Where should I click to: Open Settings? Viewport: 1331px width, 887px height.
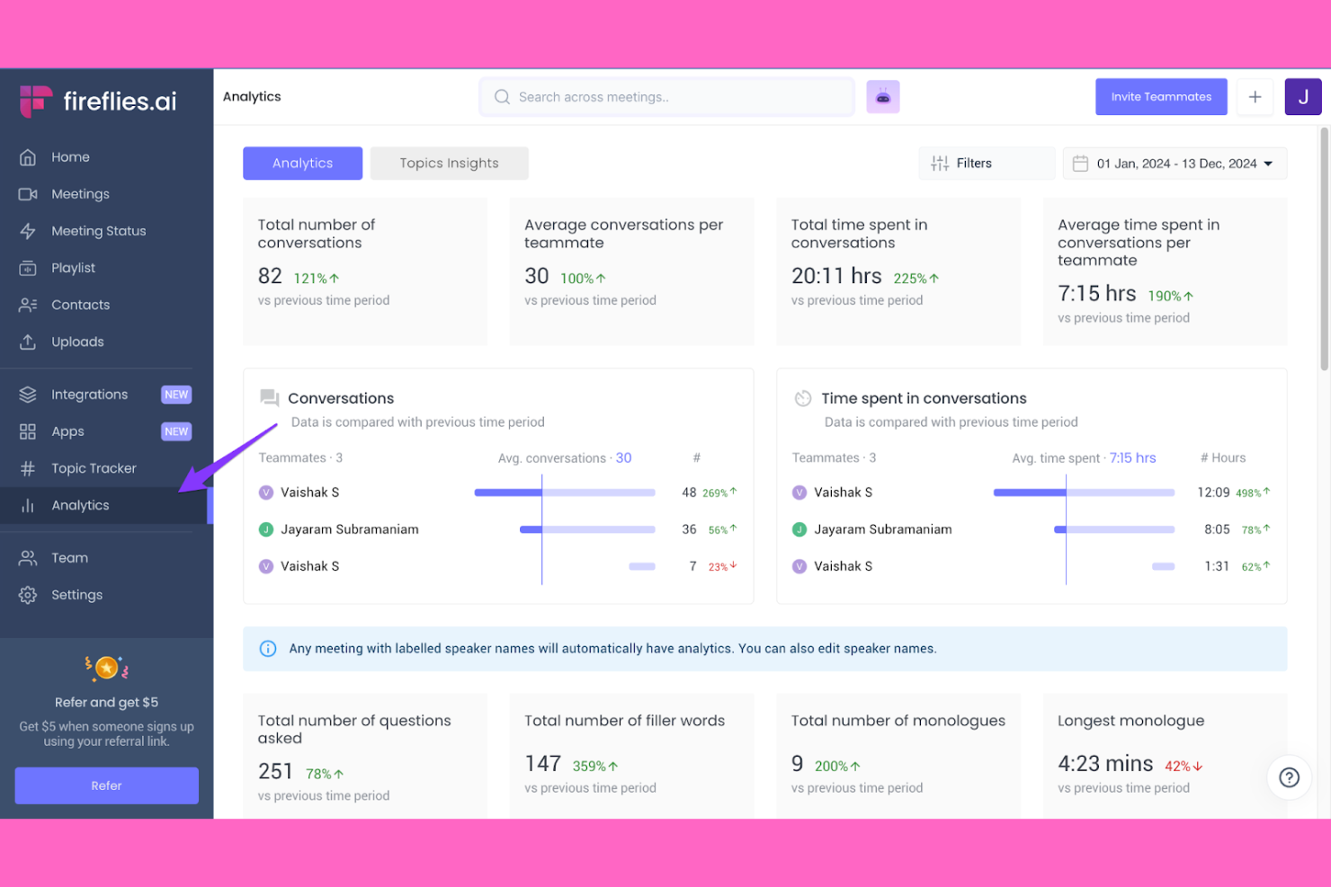pyautogui.click(x=76, y=594)
